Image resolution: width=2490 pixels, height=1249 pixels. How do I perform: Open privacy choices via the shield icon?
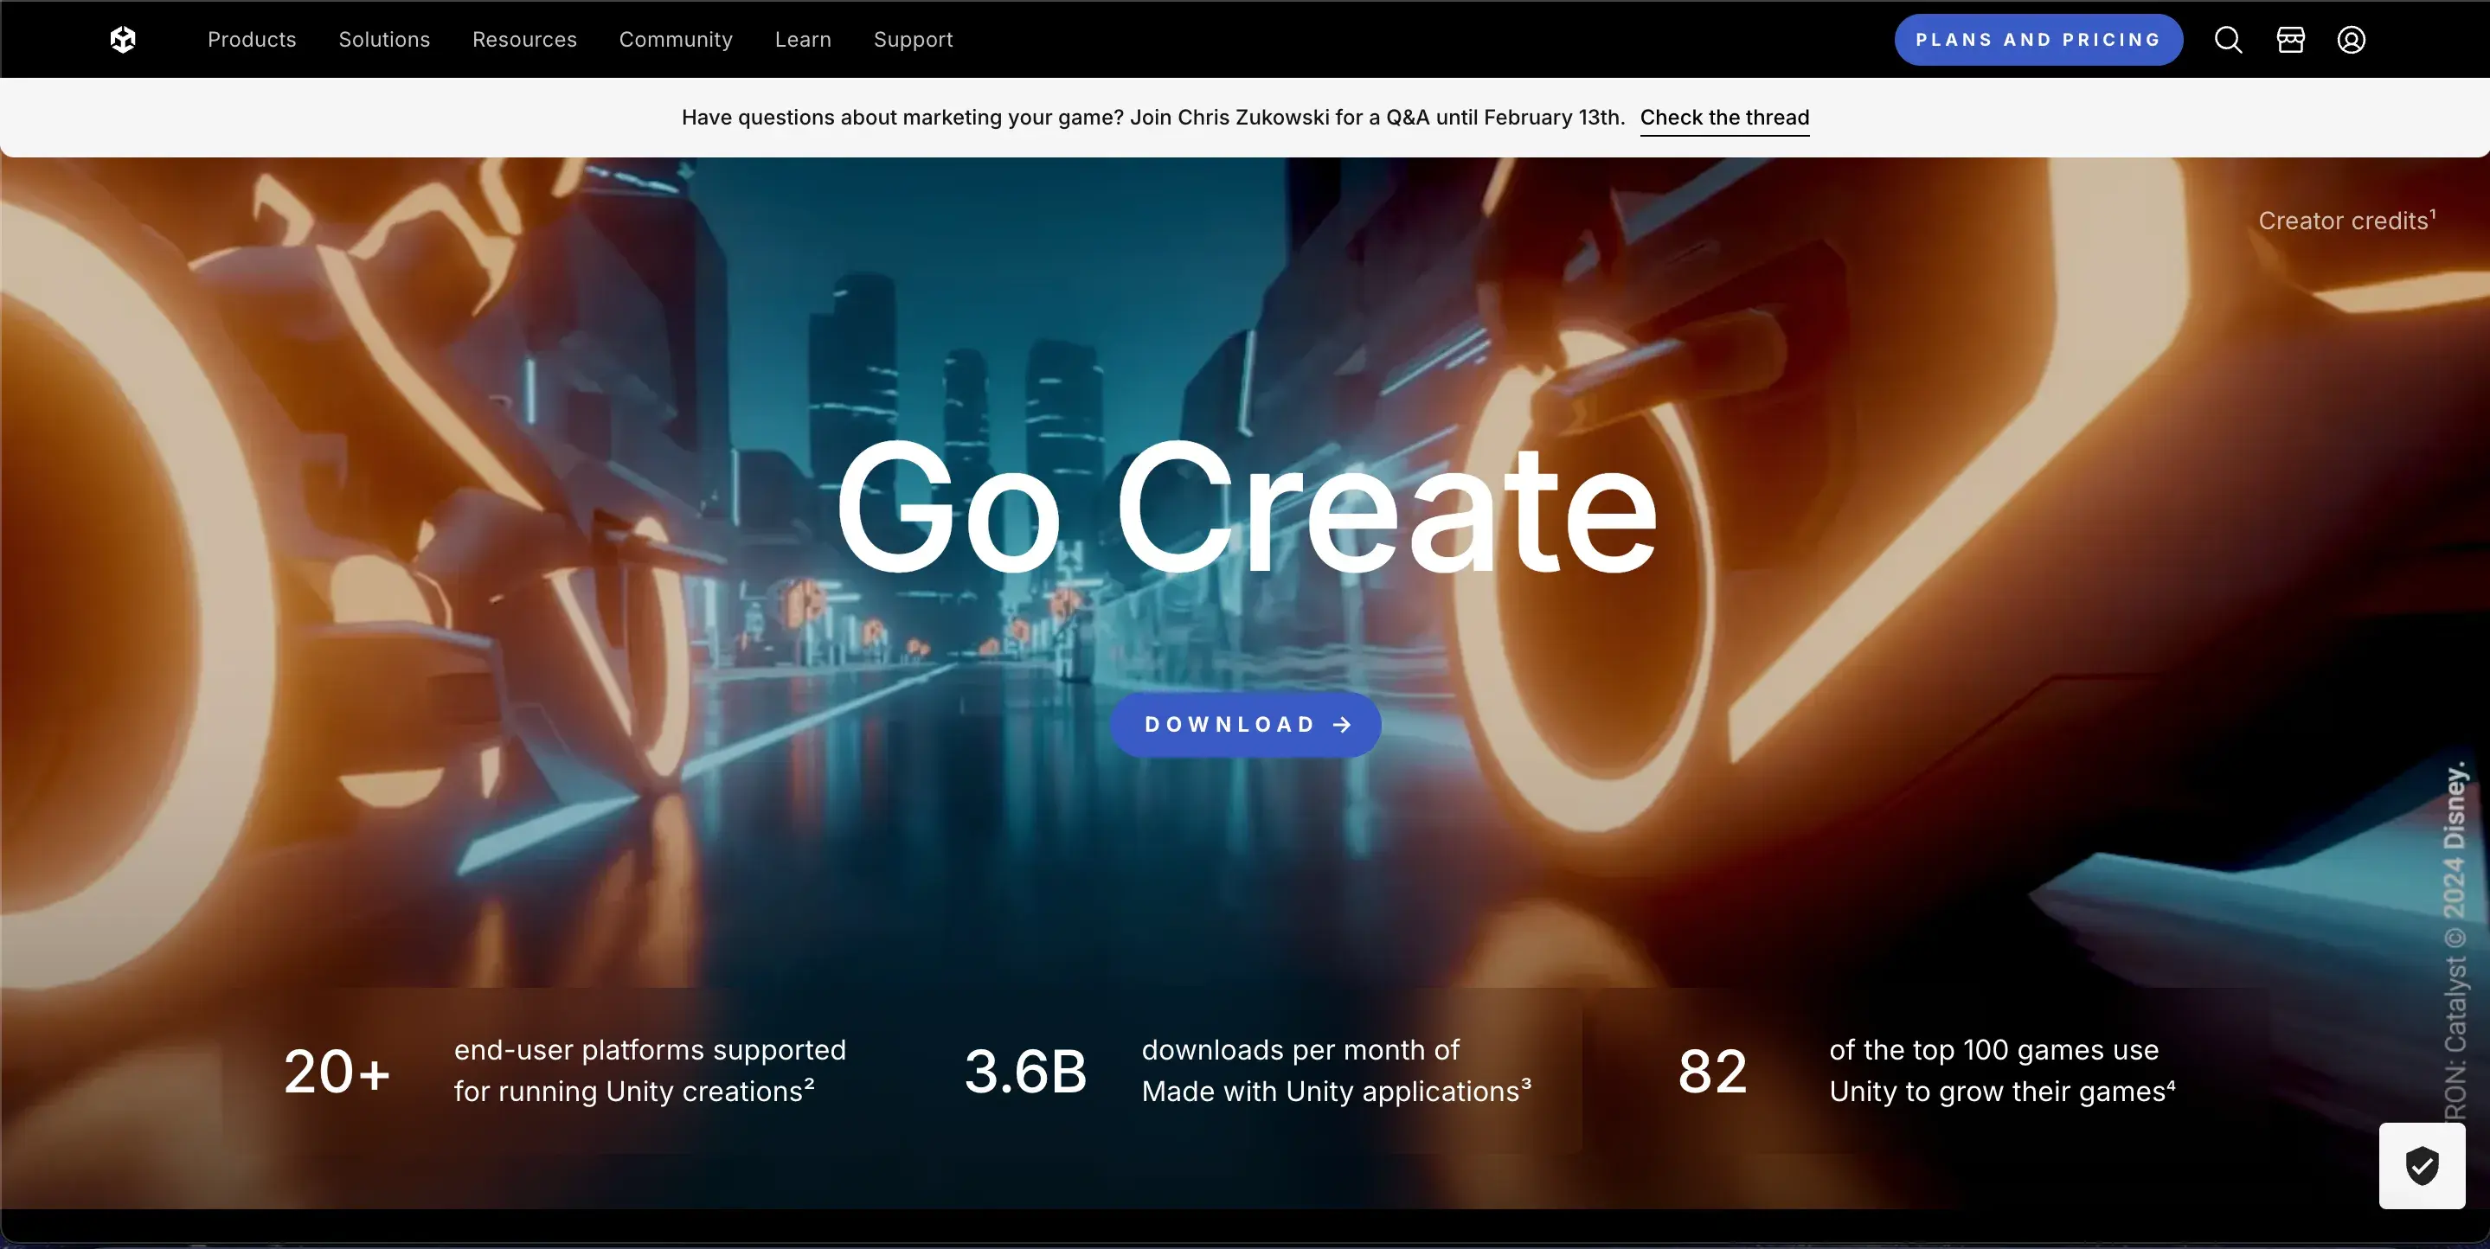(2421, 1166)
